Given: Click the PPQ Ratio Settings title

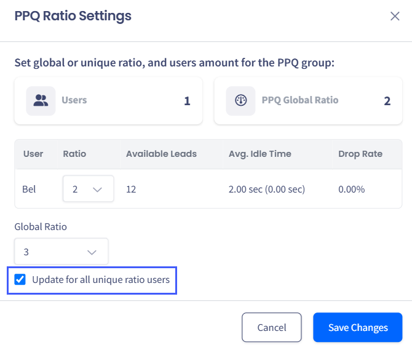Looking at the screenshot, I should pyautogui.click(x=73, y=16).
